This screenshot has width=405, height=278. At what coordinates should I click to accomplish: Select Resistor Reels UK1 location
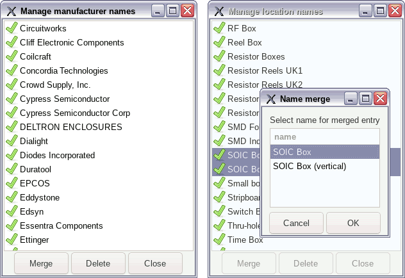[306, 70]
